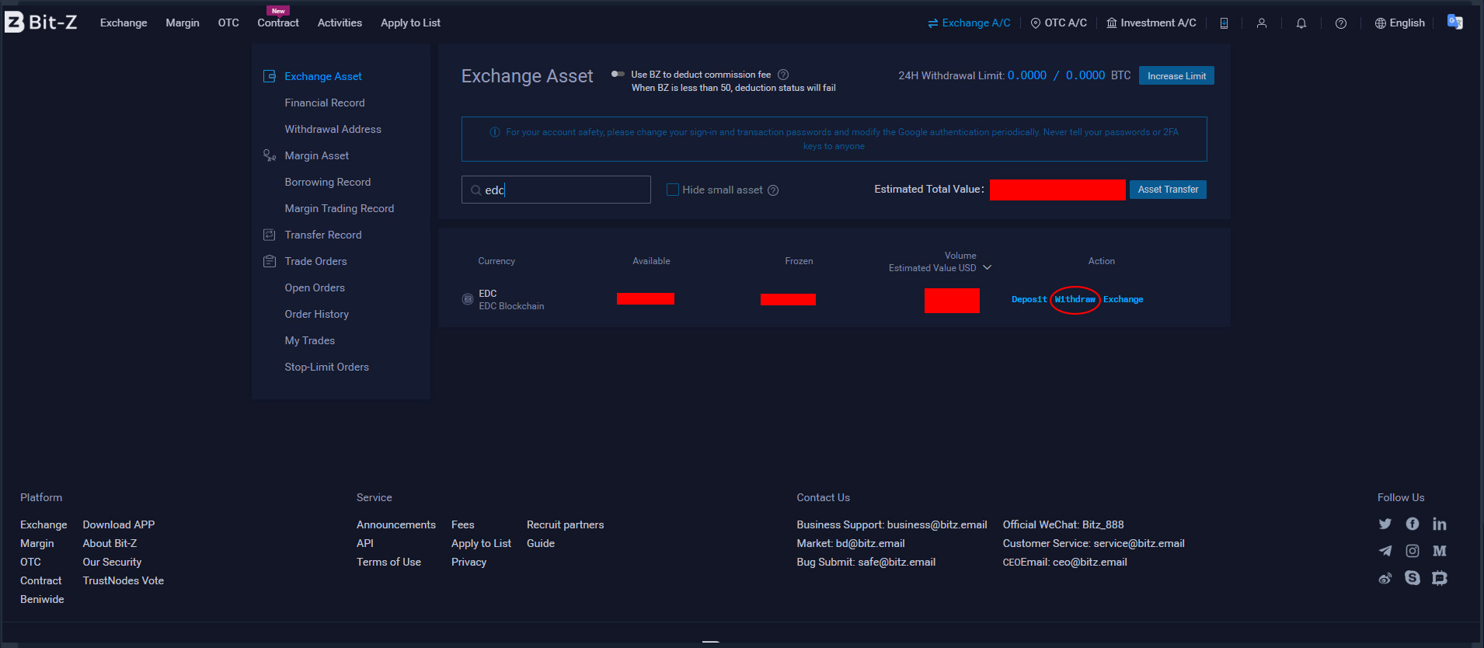Open the Instagram follow link
Screen dimensions: 1484x648
1413,551
